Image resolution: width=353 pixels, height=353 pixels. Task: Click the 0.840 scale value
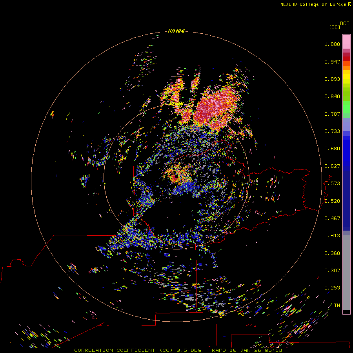332,96
